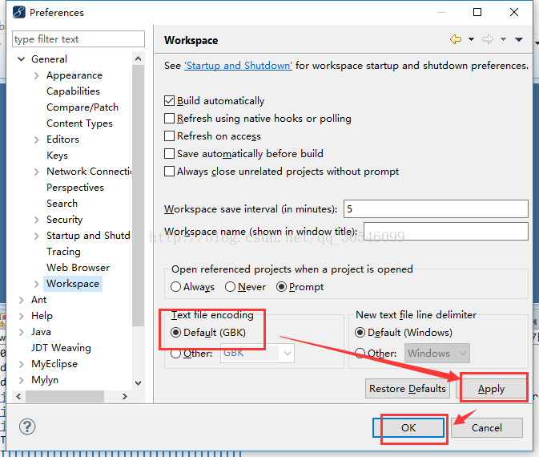The height and width of the screenshot is (457, 539).
Task: Open Perspectives preferences page
Action: (75, 188)
